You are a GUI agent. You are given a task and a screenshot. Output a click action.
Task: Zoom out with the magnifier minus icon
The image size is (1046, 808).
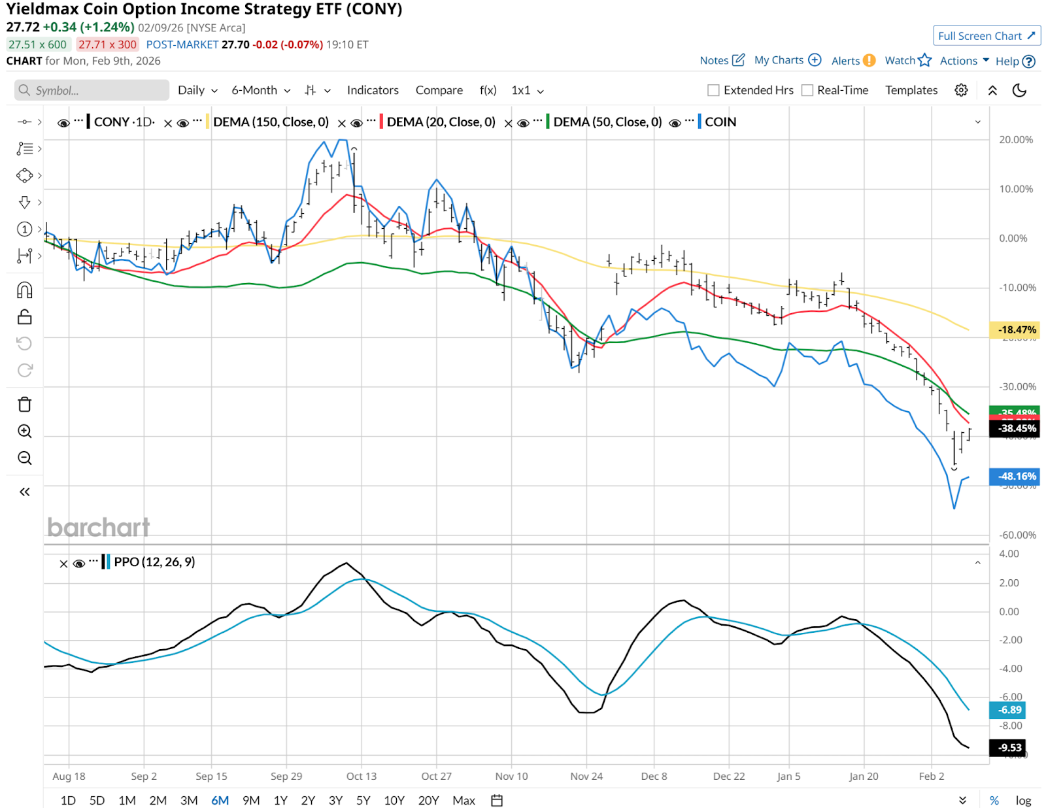pyautogui.click(x=24, y=458)
